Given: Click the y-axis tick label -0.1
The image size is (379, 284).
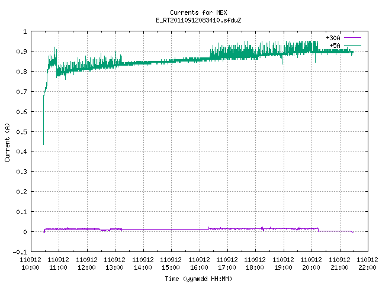Looking at the screenshot, I should tap(20, 252).
